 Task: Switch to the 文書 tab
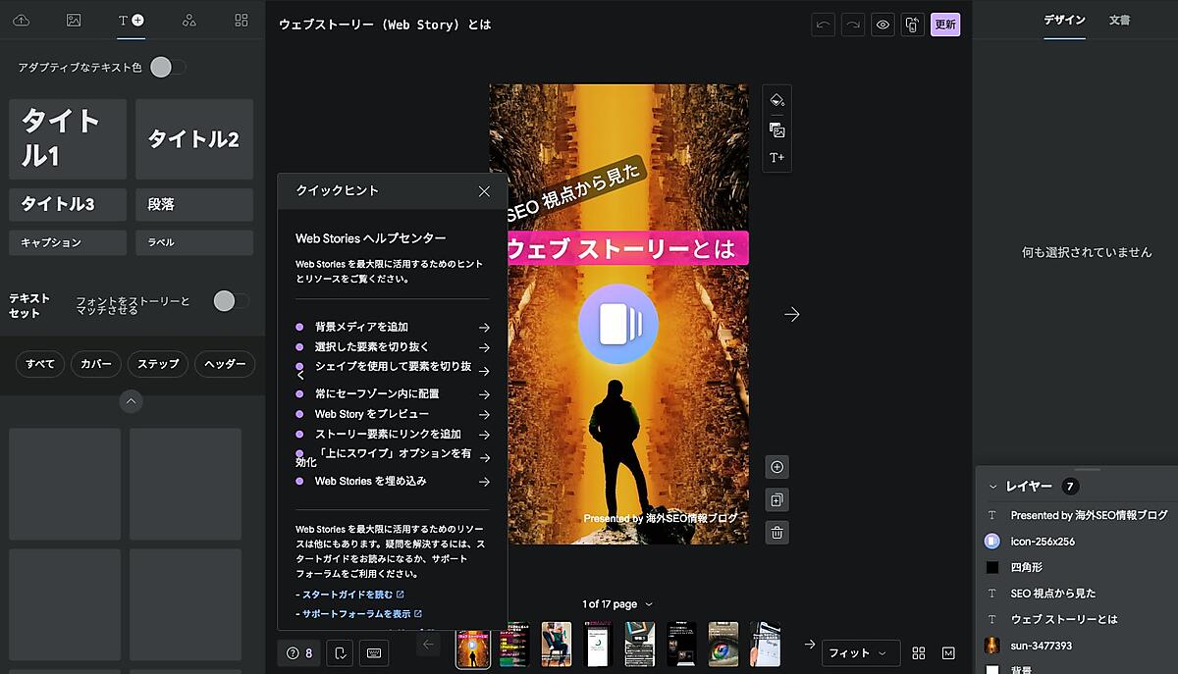tap(1119, 20)
